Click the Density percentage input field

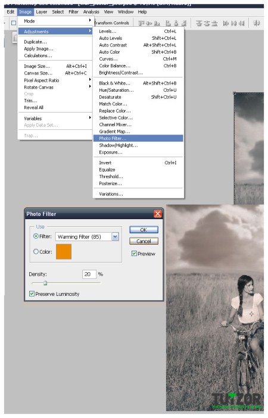coord(89,274)
